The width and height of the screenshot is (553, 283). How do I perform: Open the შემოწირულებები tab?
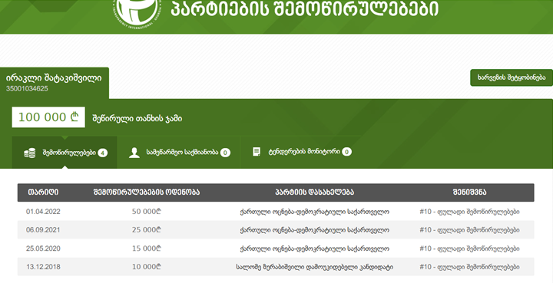pos(65,153)
